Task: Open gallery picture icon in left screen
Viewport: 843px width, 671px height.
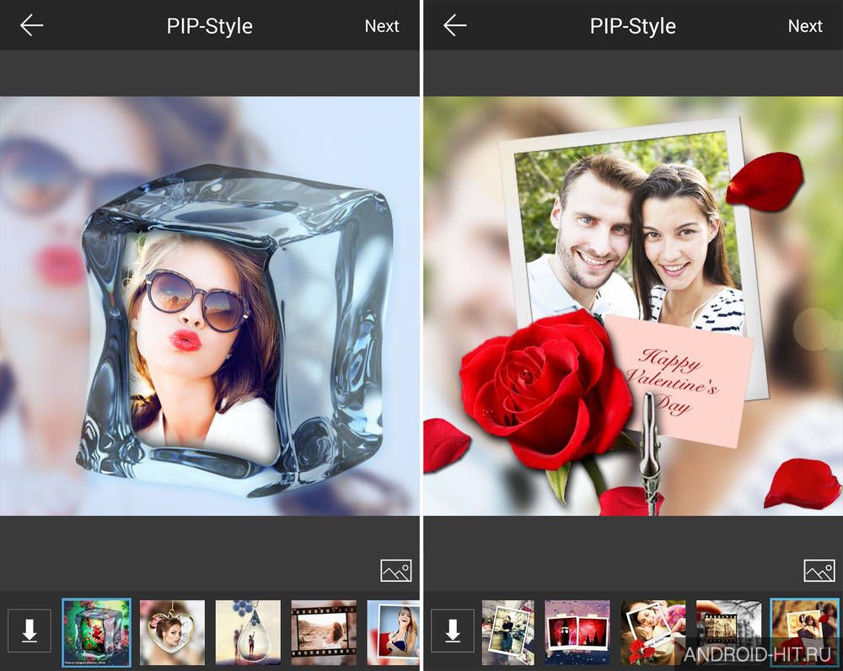Action: pos(395,571)
